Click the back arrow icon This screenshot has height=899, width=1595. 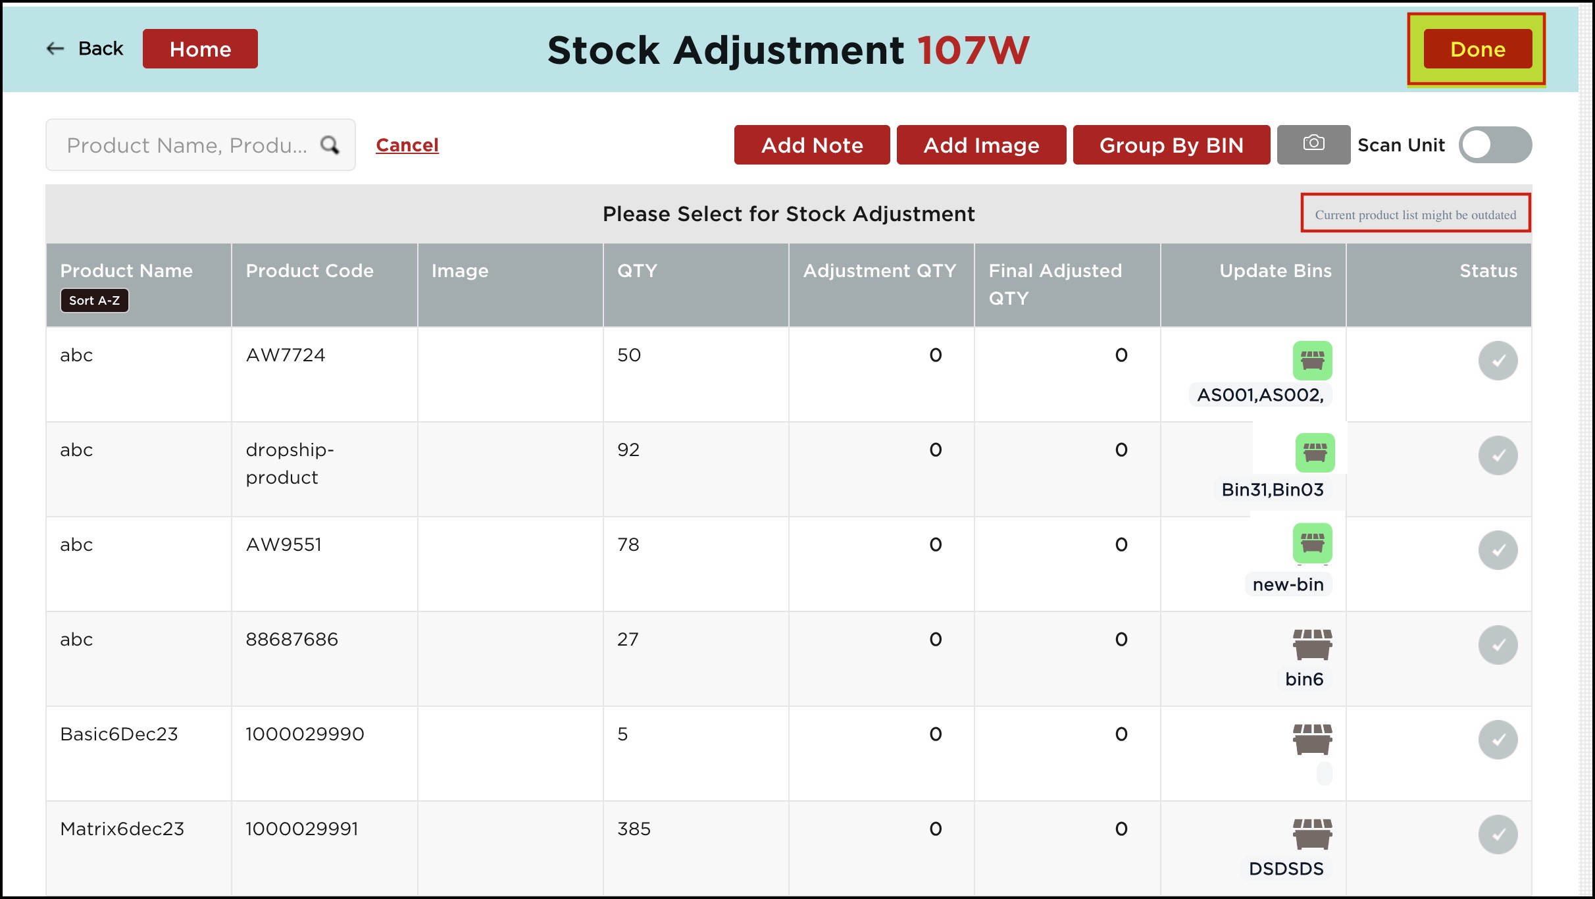coord(55,49)
